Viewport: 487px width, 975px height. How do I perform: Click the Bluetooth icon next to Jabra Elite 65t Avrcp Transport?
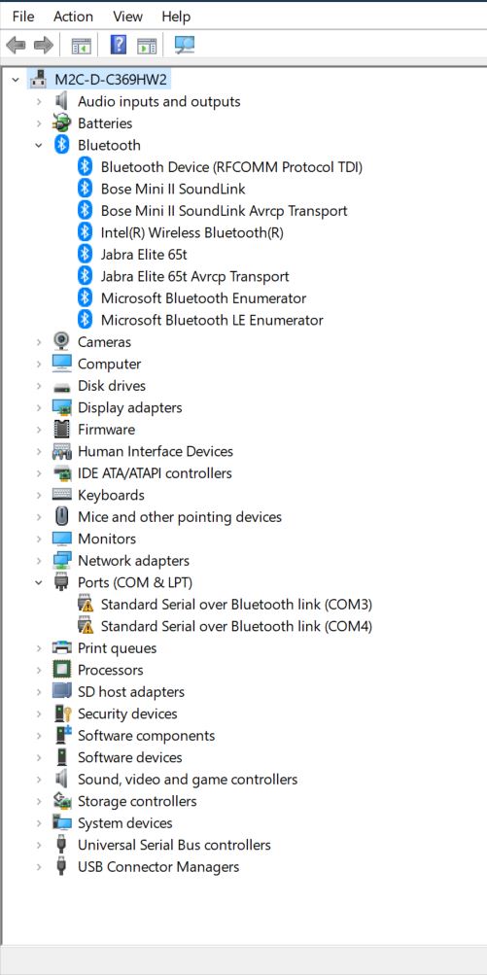click(x=85, y=276)
